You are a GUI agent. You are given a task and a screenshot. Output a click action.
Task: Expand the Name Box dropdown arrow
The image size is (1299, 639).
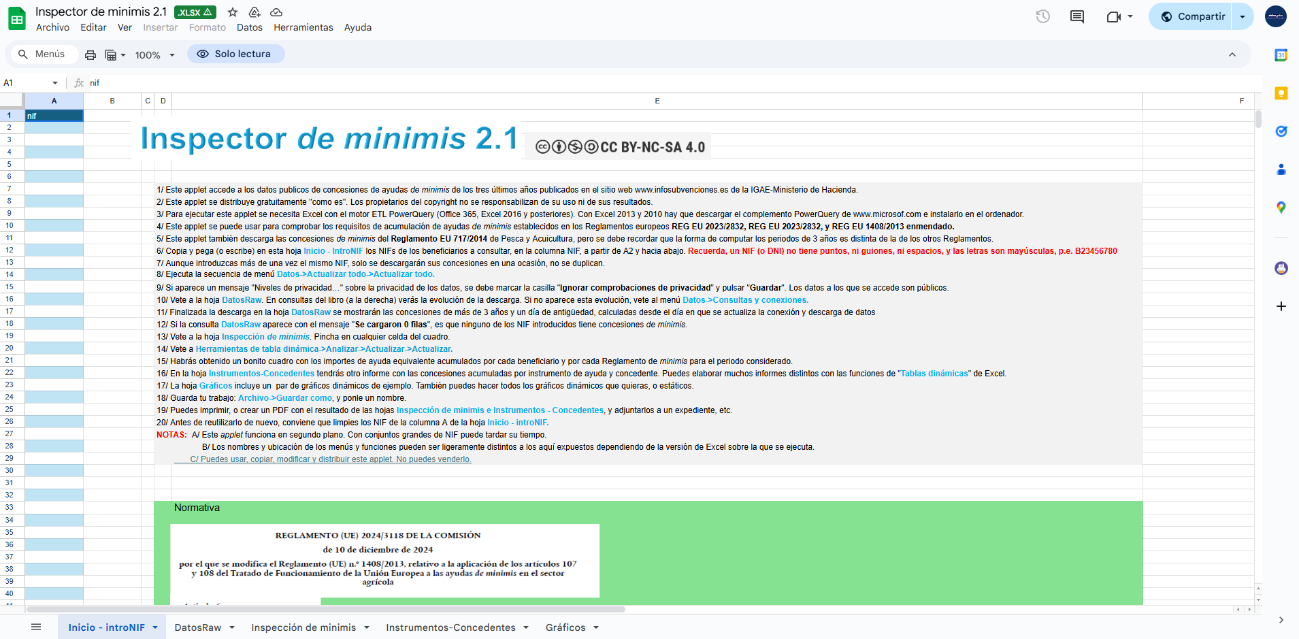pos(55,83)
